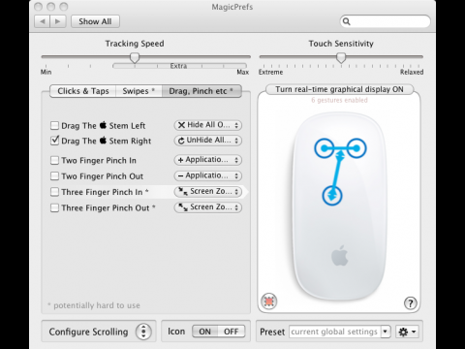Open the UnHide All... action dropdown

click(x=208, y=141)
